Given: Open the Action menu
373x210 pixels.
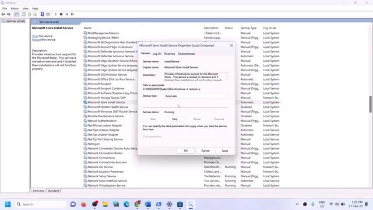Looking at the screenshot, I should [x=15, y=8].
